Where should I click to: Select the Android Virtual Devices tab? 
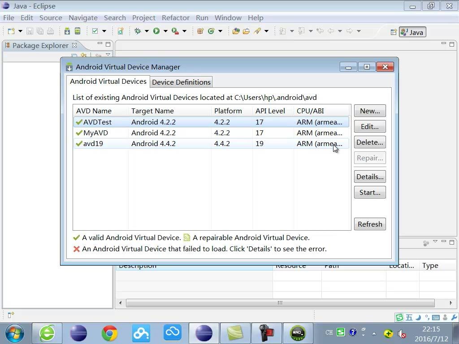108,82
